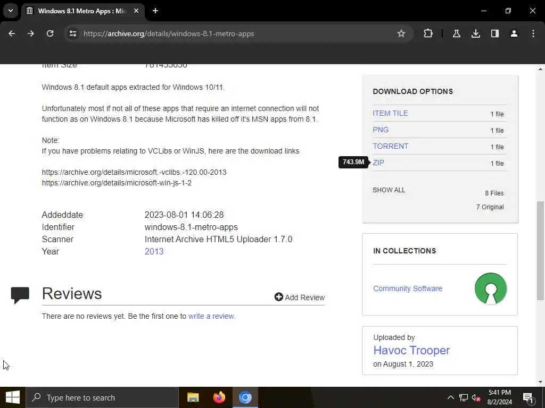Viewport: 545px width, 408px height.
Task: Open the Downloads tray icon
Action: tap(475, 33)
